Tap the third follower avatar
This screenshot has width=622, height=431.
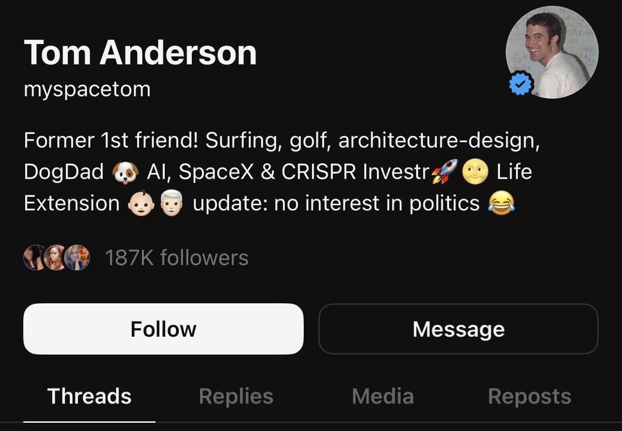click(78, 258)
